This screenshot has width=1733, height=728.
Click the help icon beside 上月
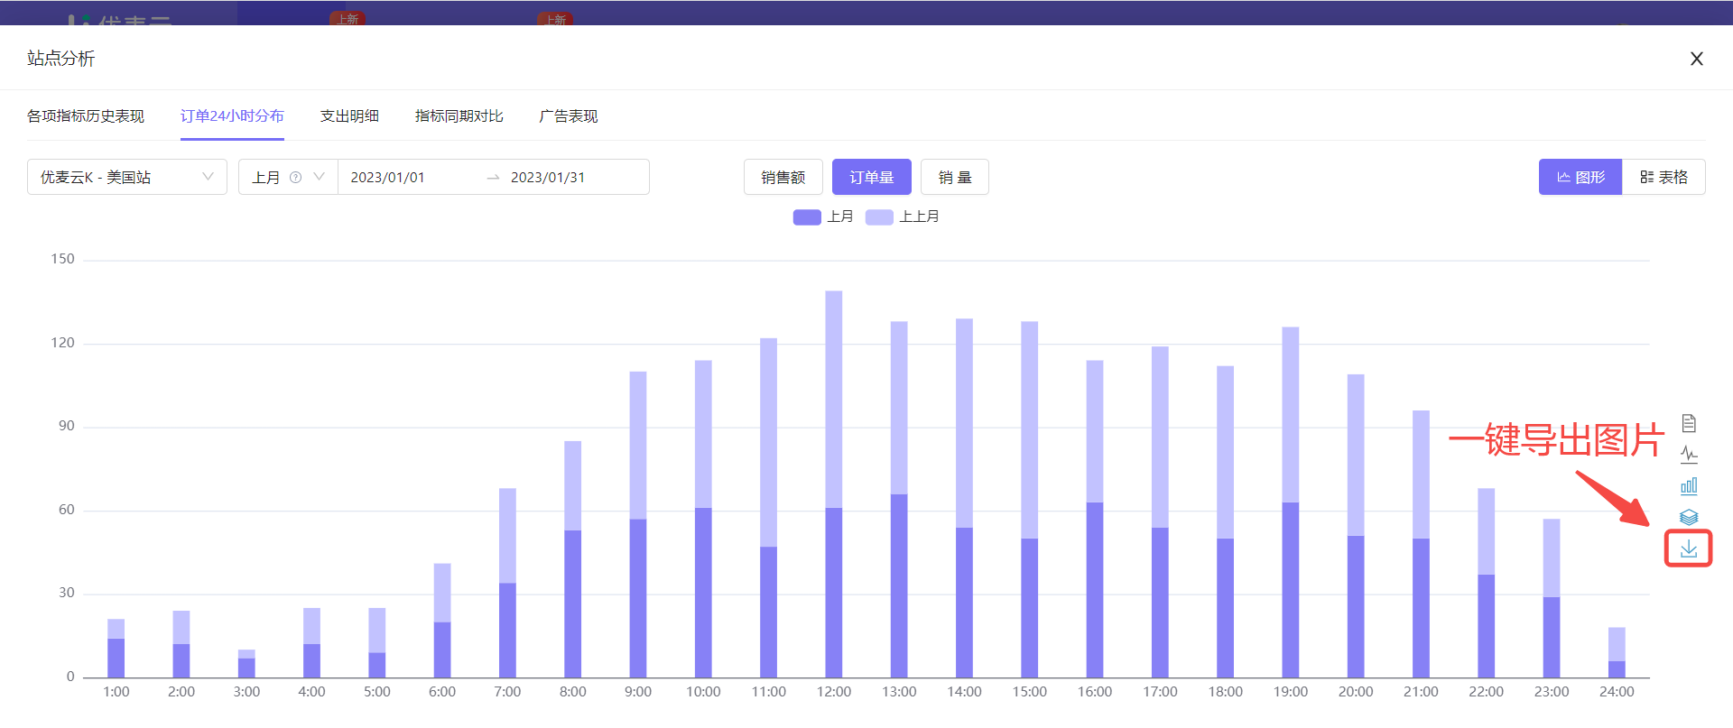[295, 178]
